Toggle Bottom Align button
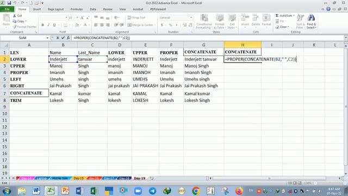Viewport: 348px width, 196px height. click(108, 17)
